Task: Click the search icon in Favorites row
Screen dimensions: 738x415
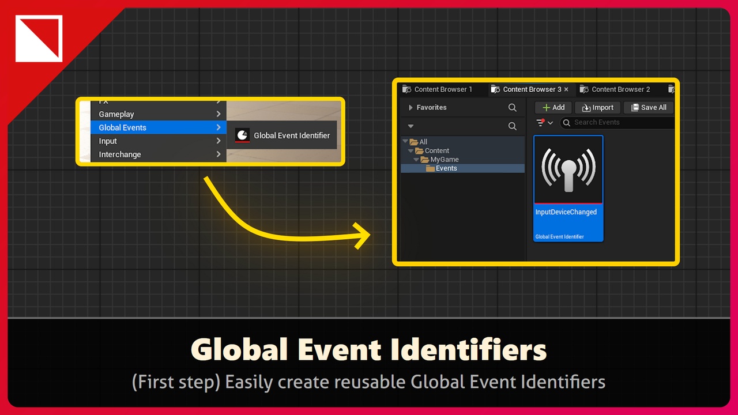Action: pos(512,107)
